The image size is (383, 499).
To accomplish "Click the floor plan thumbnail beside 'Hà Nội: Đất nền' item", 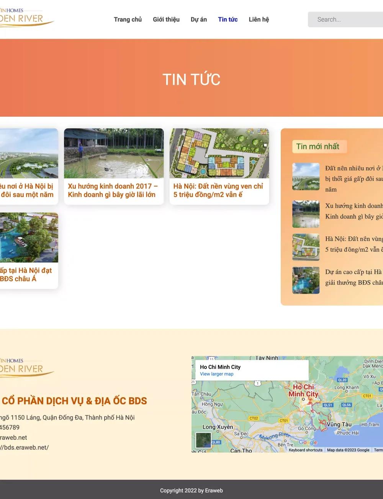I will [x=306, y=247].
